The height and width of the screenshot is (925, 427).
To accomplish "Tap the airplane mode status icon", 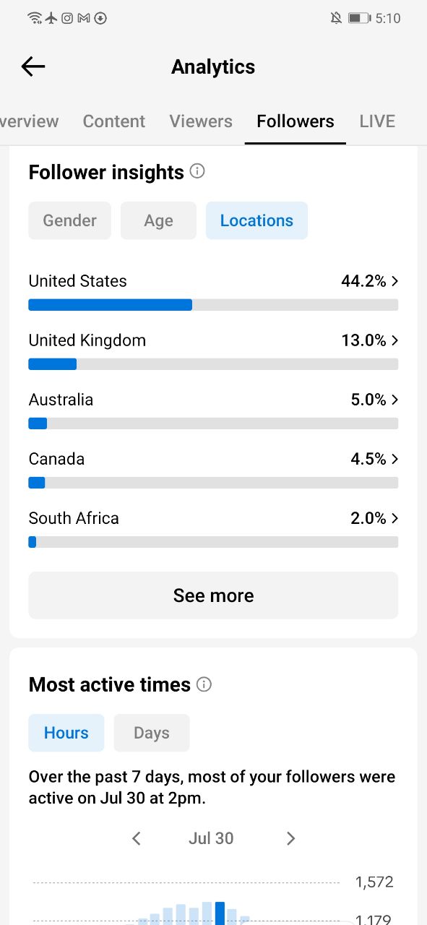I will coord(51,18).
